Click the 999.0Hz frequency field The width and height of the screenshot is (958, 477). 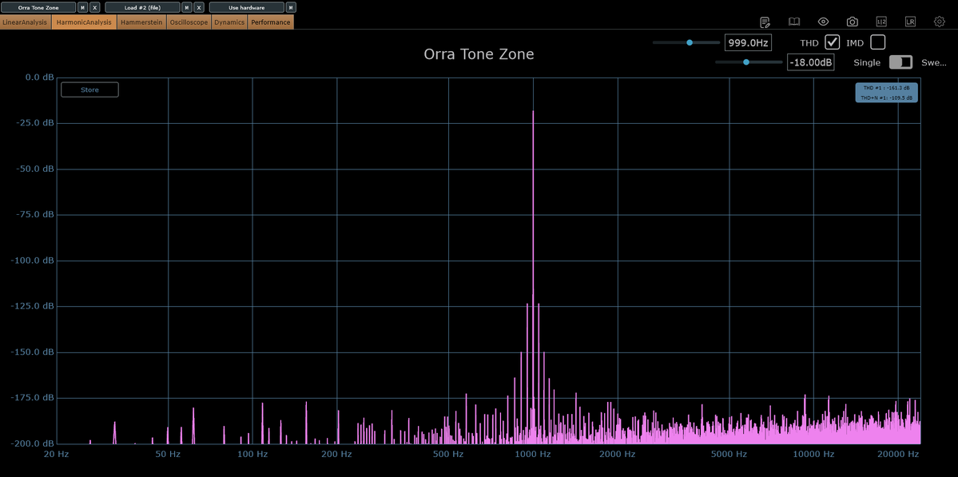click(x=748, y=43)
